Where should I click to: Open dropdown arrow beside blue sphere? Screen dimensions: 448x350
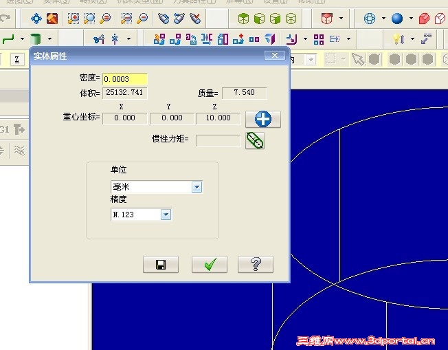point(411,19)
